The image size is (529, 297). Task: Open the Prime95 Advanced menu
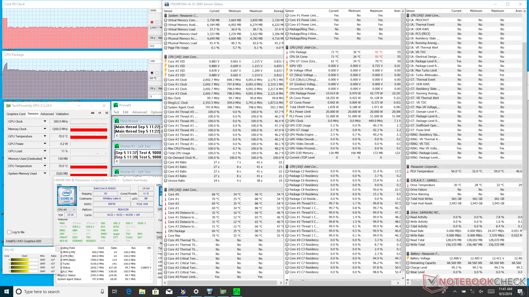click(139, 112)
